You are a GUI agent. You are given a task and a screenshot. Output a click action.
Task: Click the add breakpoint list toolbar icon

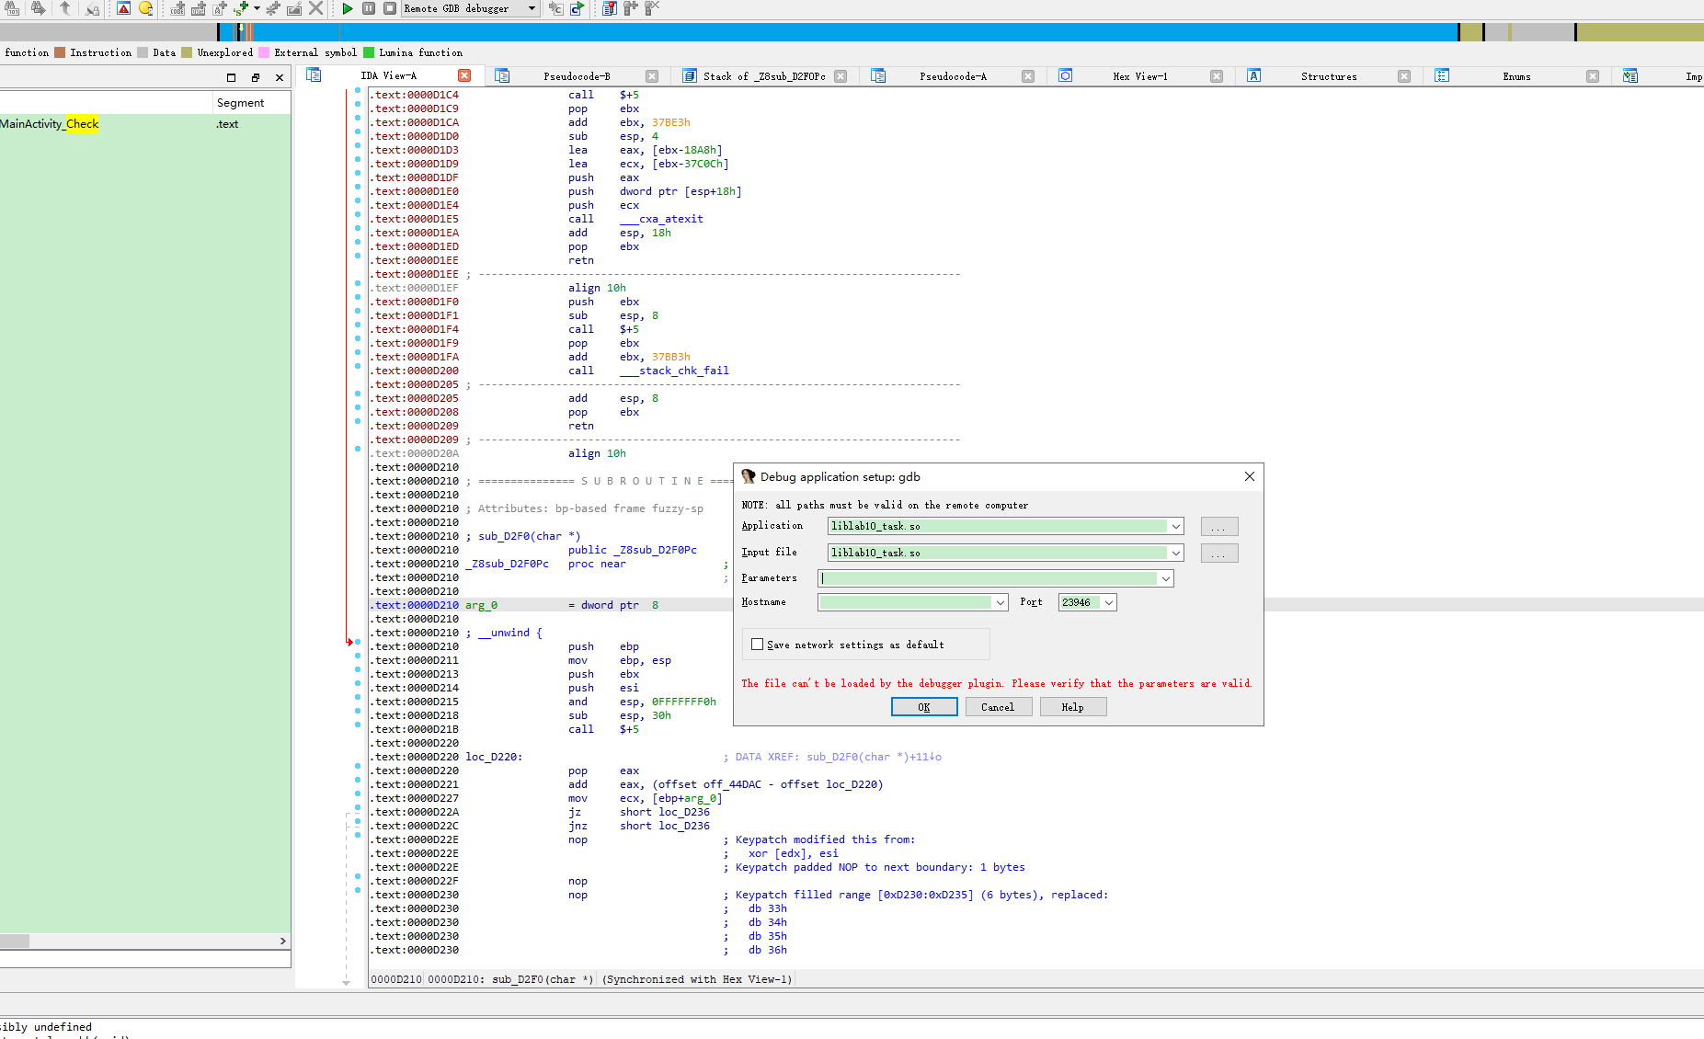(608, 8)
